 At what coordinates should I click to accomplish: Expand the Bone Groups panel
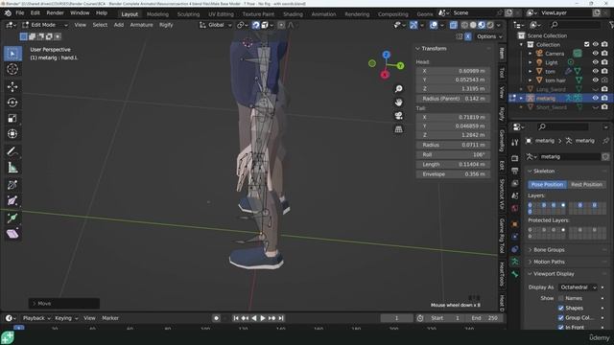549,249
